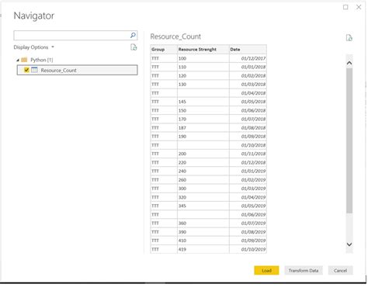
Task: Click the date cell 01/10/2018
Action: coord(248,145)
